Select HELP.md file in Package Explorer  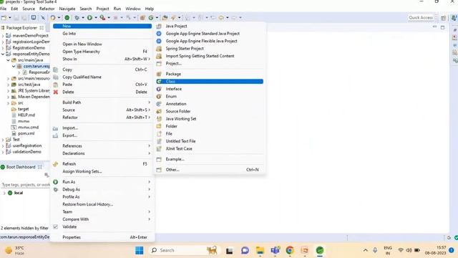(x=26, y=115)
